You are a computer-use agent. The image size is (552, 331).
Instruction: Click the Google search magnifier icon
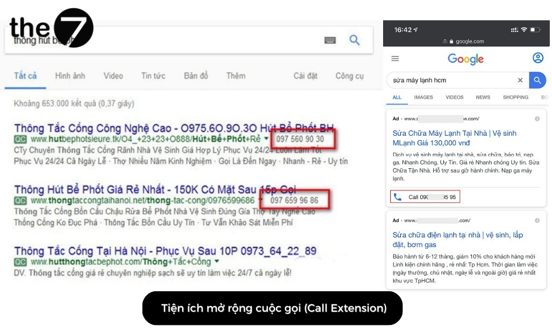[x=354, y=40]
